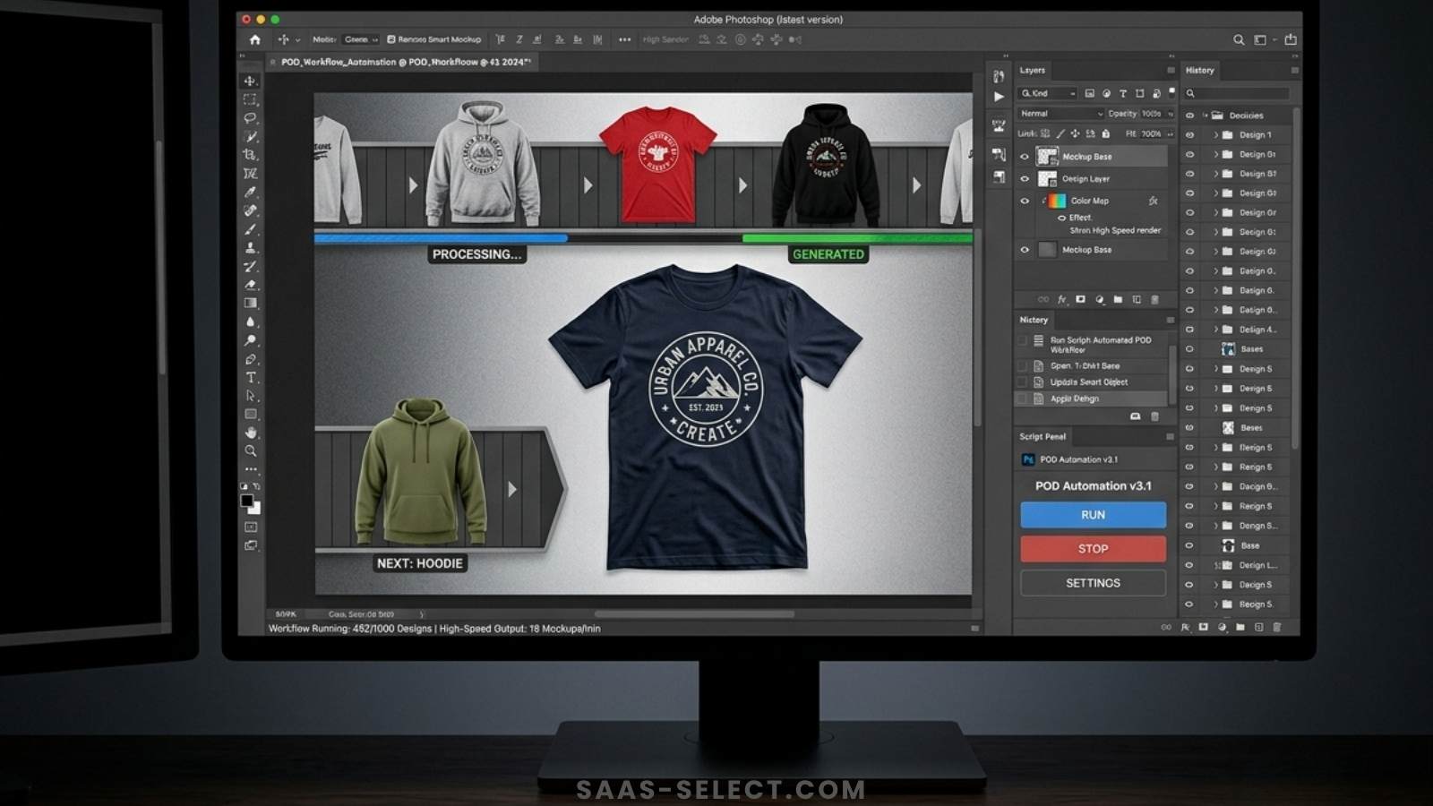This screenshot has height=806, width=1433.
Task: Select the Rectangular Marquee tool
Action: coord(251,99)
